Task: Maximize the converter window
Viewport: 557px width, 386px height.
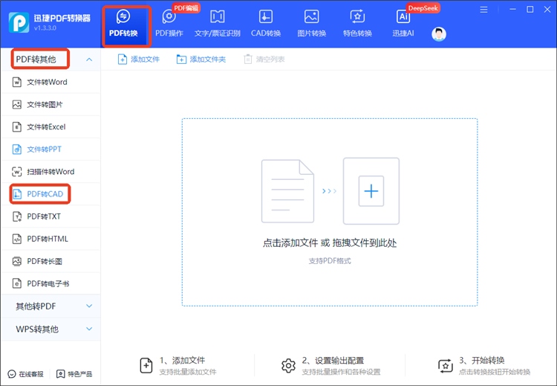Action: pyautogui.click(x=530, y=10)
